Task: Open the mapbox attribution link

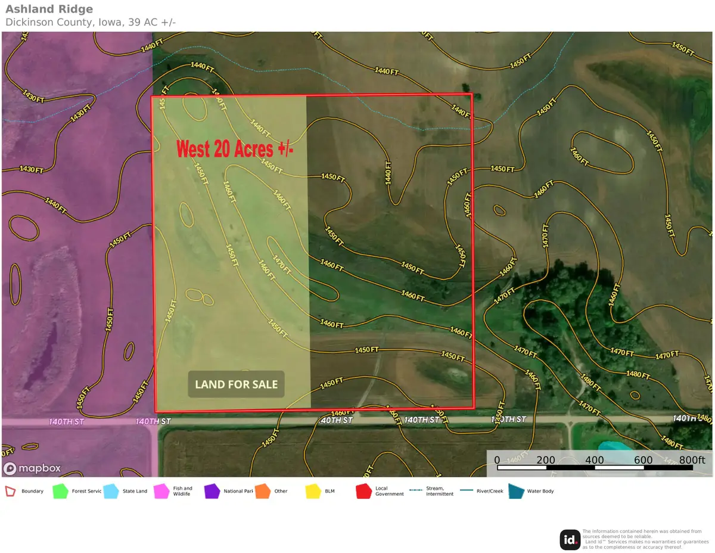Action: 33,469
